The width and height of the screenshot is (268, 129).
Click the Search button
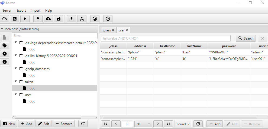(x=246, y=38)
